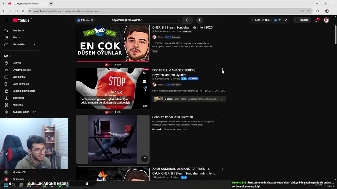Click the vidIQ logo icon in header

pos(275,20)
